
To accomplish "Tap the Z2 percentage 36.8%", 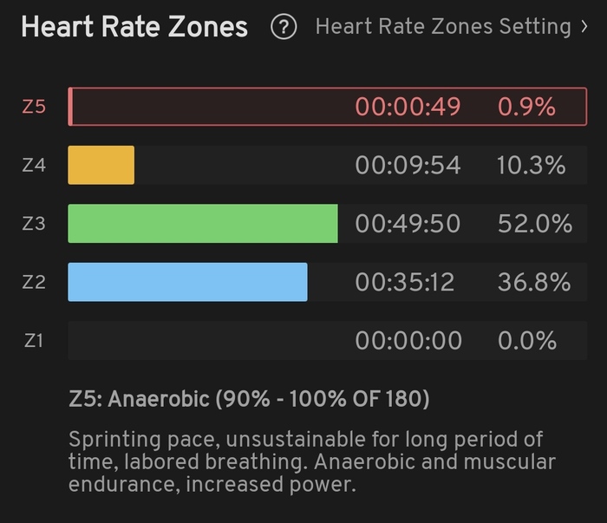I will (x=533, y=282).
